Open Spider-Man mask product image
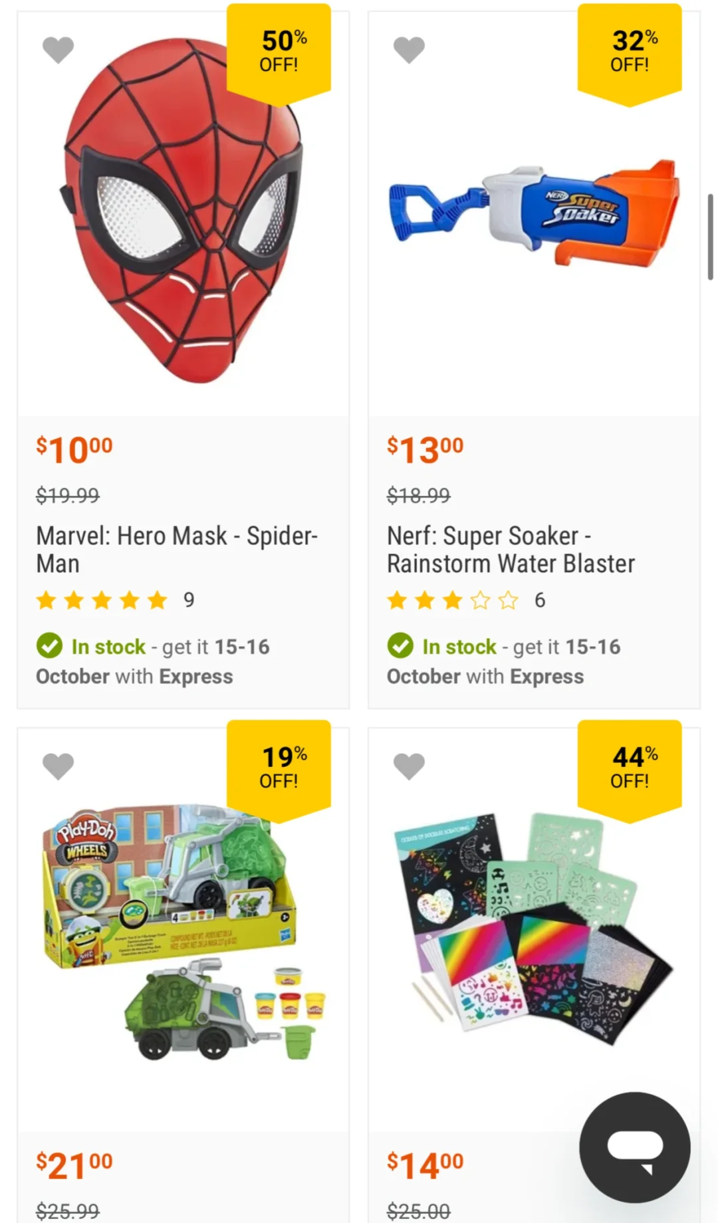This screenshot has height=1223, width=718. point(183,213)
